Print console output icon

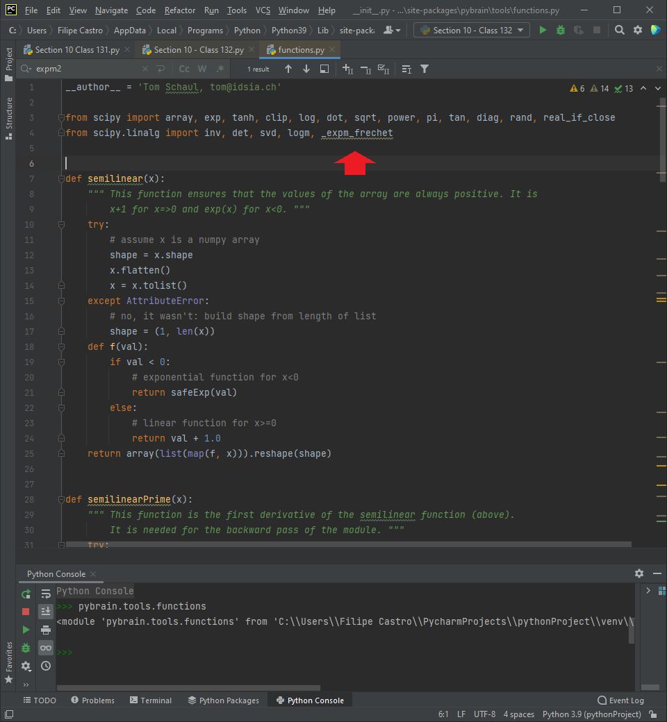click(46, 630)
